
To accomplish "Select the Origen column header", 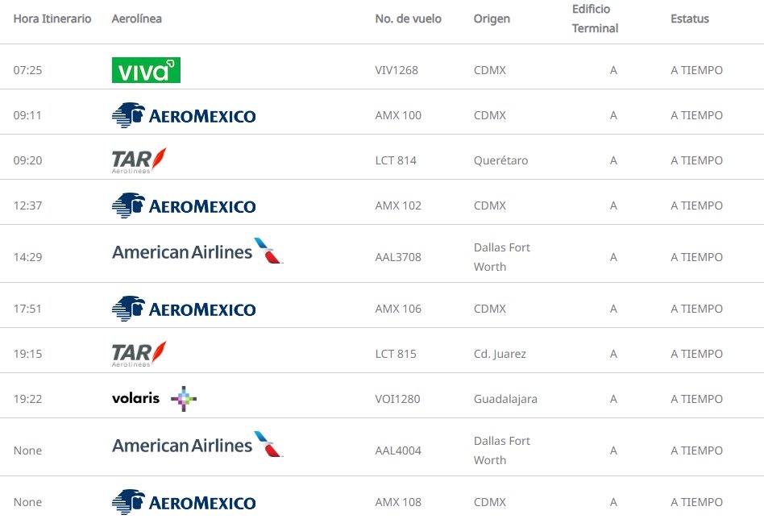I will point(492,19).
